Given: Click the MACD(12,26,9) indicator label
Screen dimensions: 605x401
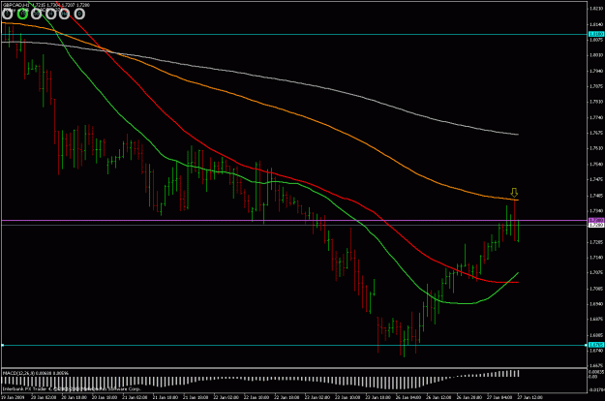Looking at the screenshot, I should 18,373.
